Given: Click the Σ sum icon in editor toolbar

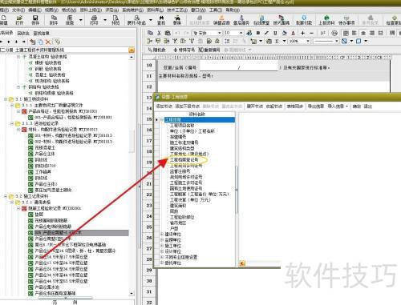Looking at the screenshot, I should 277,41.
